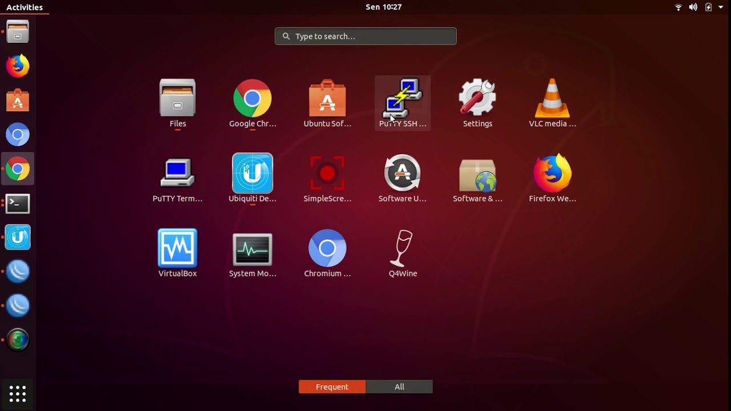Image resolution: width=731 pixels, height=411 pixels.
Task: Click the volume speaker icon
Action: [x=693, y=7]
